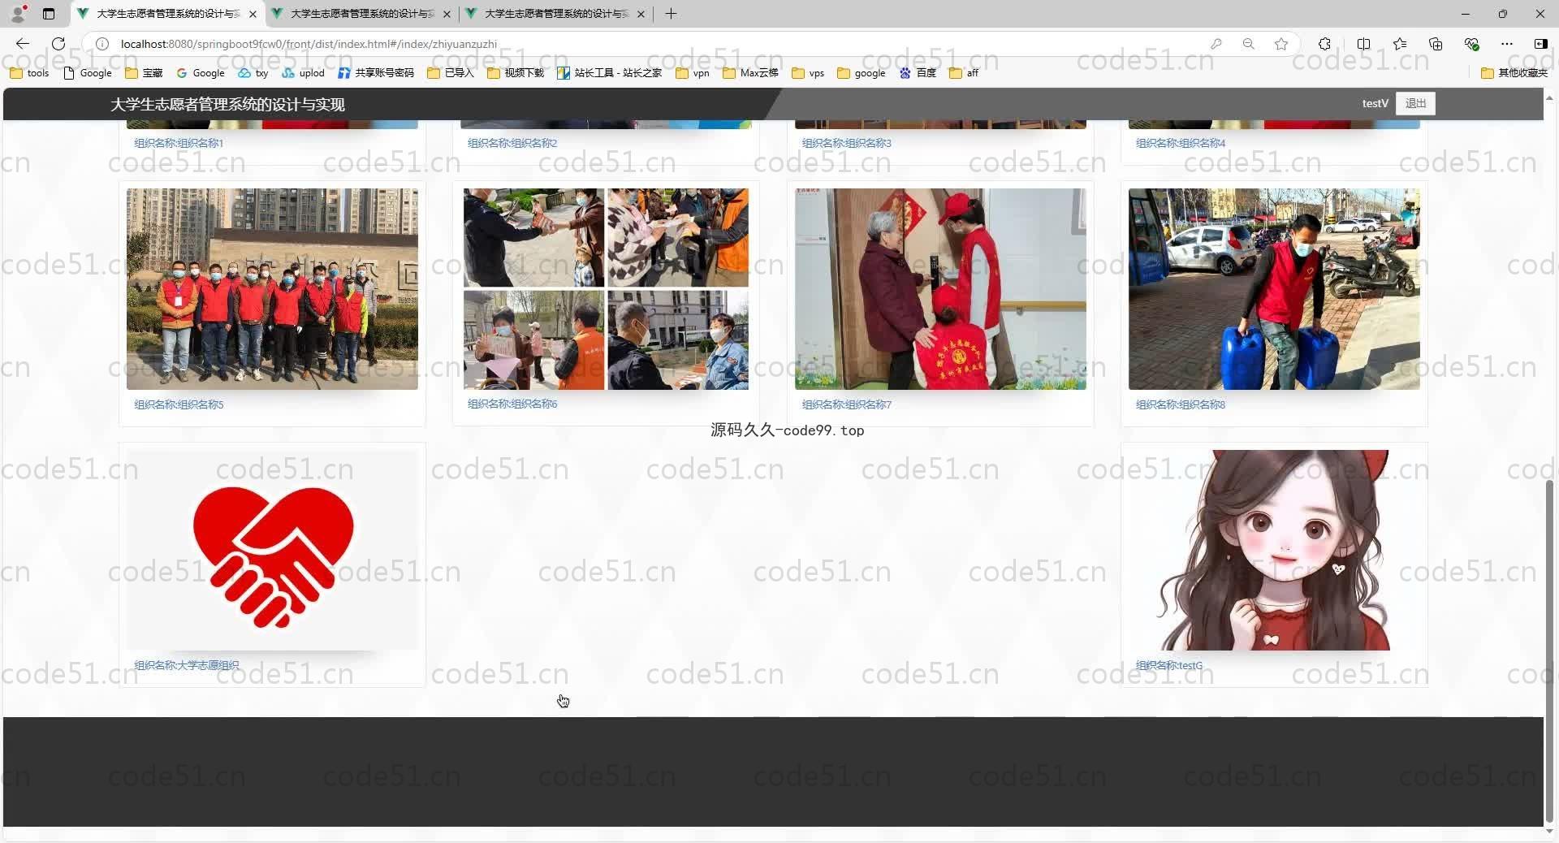The image size is (1559, 843).
Task: Click the testV username
Action: pyautogui.click(x=1375, y=103)
